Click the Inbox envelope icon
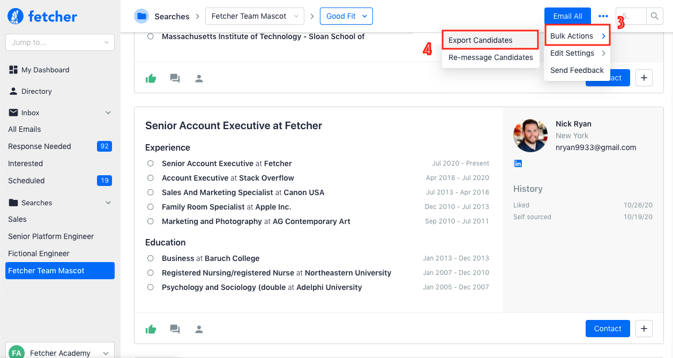 [13, 113]
